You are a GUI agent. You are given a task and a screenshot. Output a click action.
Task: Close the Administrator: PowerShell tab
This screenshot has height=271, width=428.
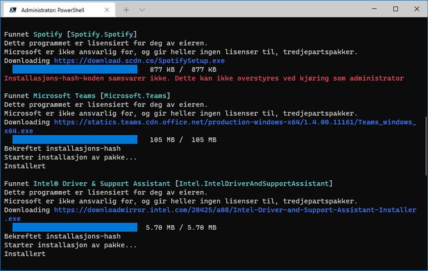pos(107,10)
